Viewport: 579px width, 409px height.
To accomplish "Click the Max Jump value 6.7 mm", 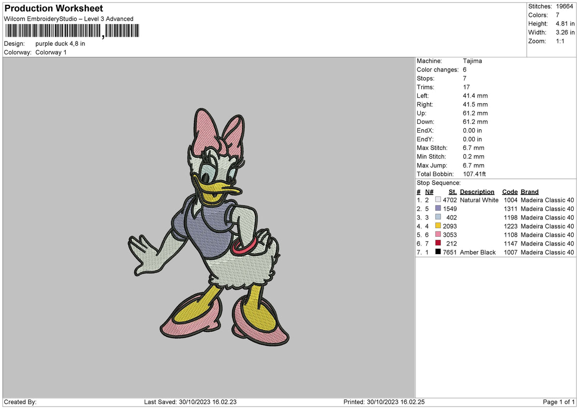I will (x=473, y=165).
